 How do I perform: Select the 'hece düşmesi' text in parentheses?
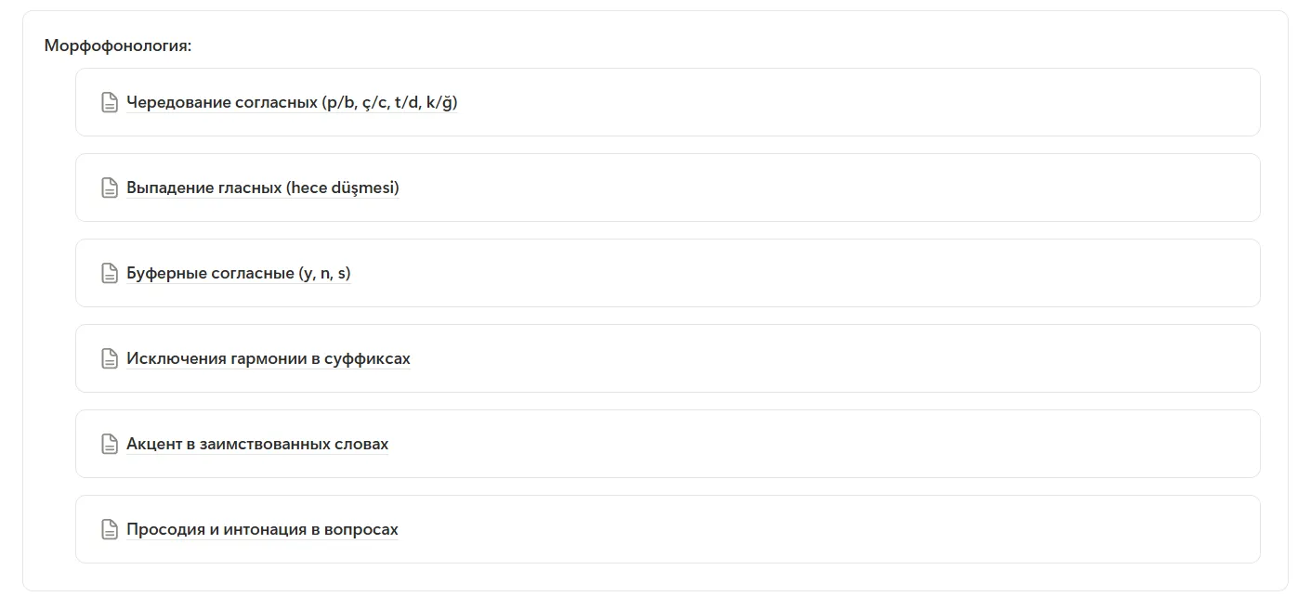coord(343,188)
